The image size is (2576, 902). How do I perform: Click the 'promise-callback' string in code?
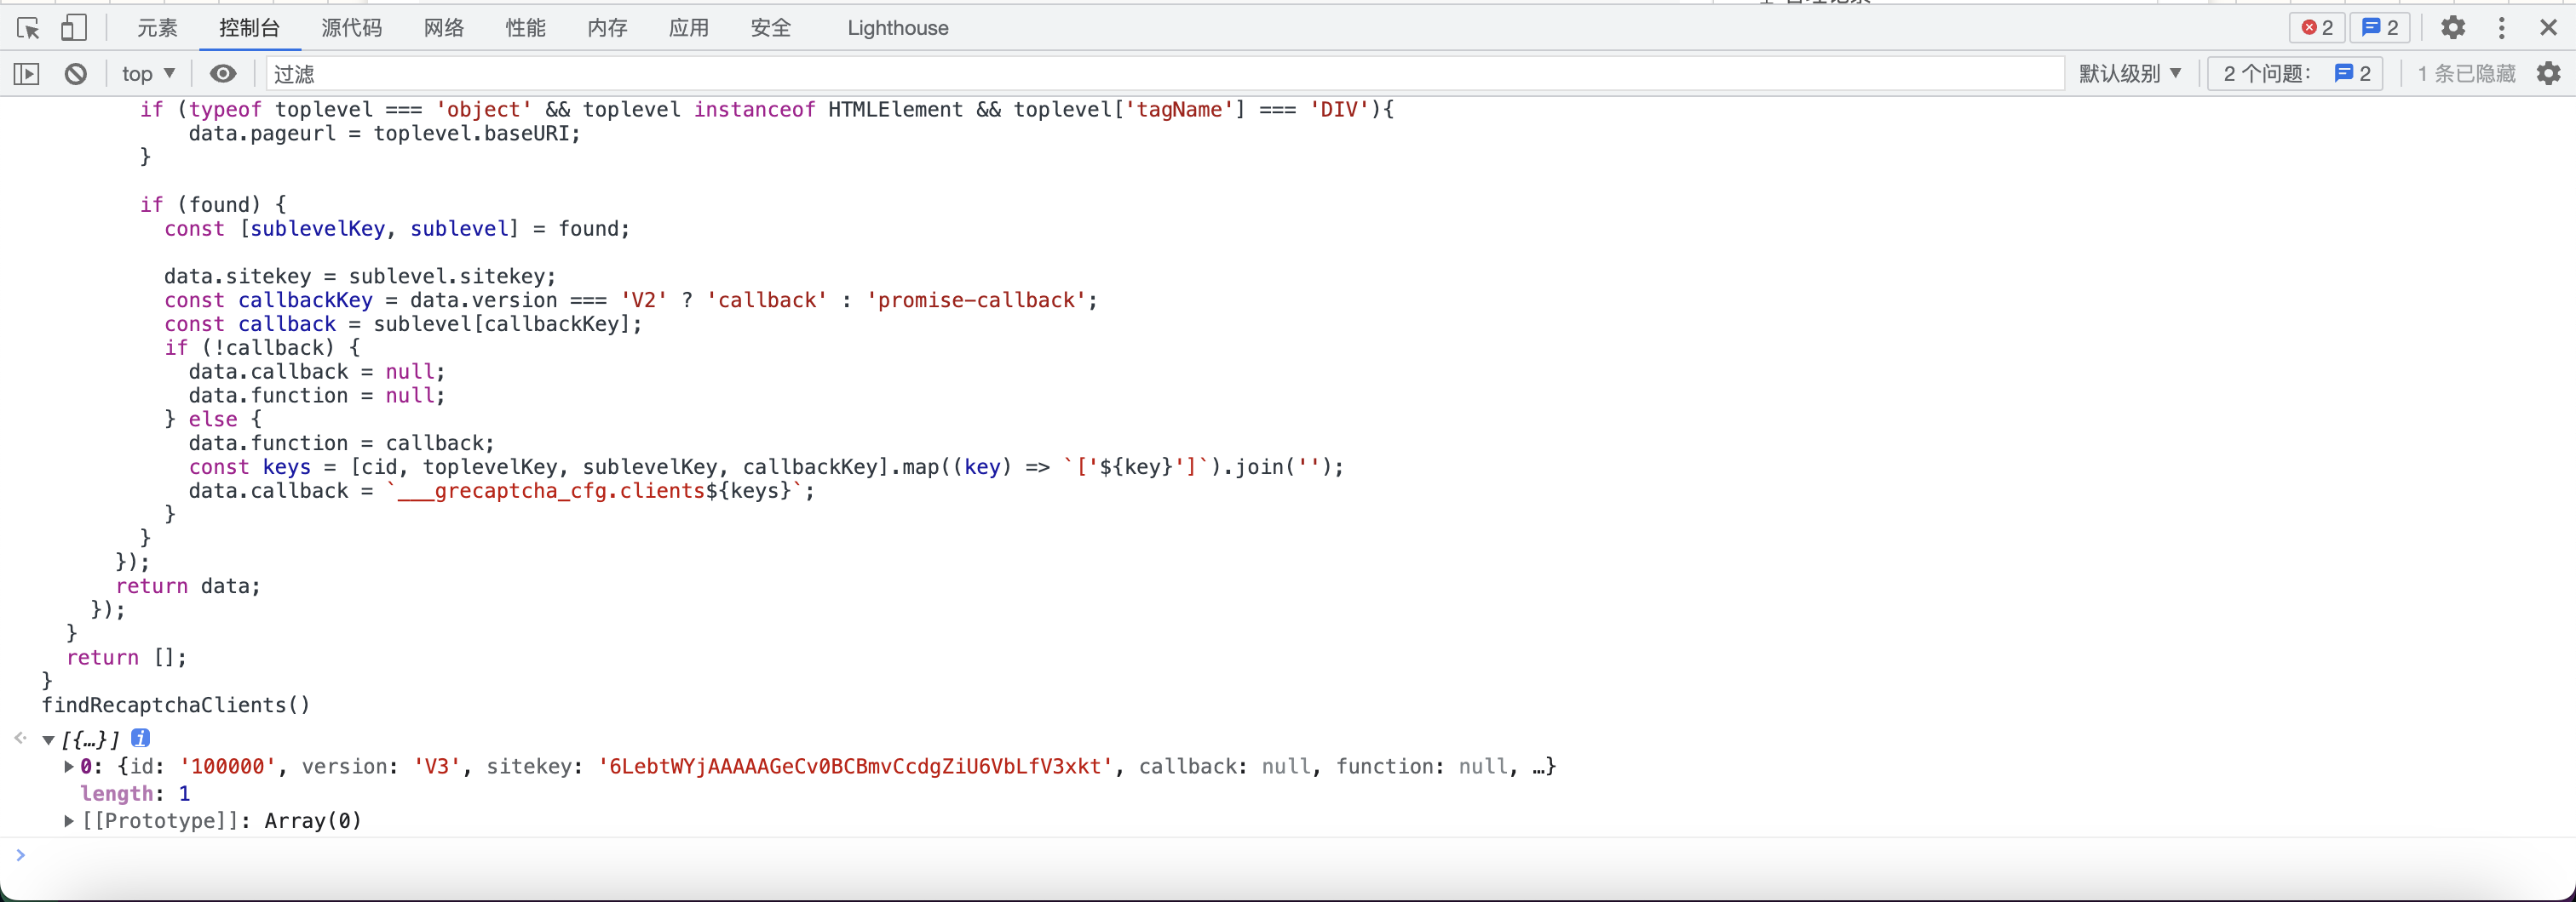[x=975, y=300]
